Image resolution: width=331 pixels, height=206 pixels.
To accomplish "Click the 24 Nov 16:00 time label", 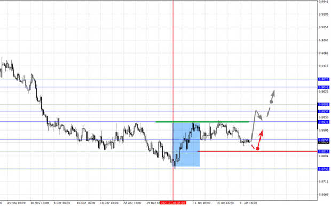I will pos(16,203).
